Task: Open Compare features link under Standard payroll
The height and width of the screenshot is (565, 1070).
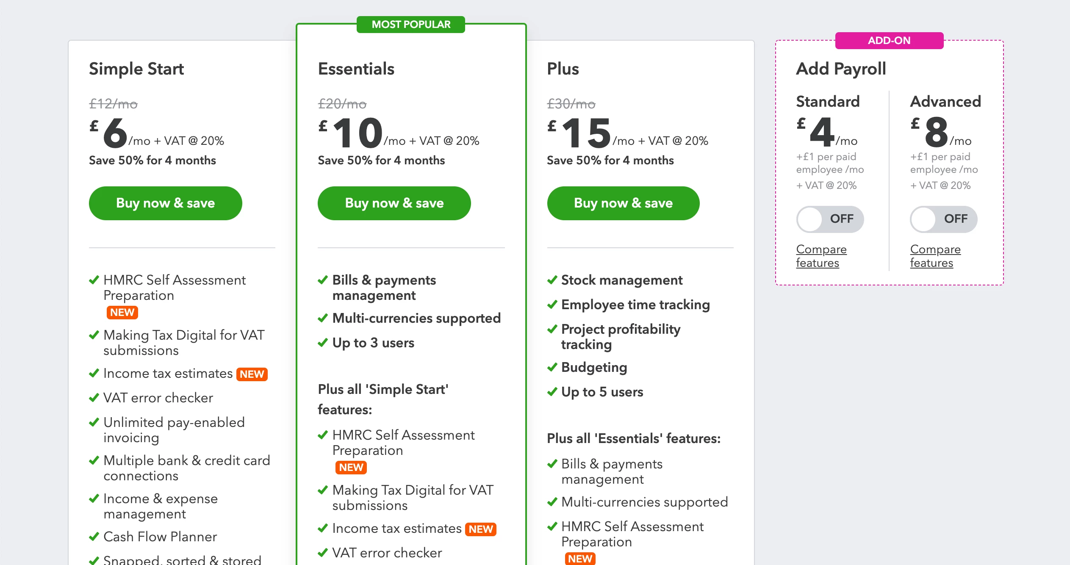Action: 821,256
